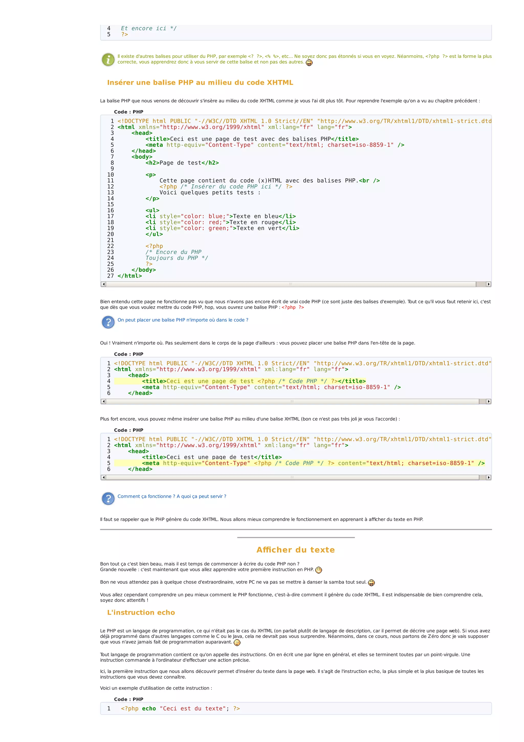
Task: Click left arrow of second code scrollbar
Action: tap(103, 401)
